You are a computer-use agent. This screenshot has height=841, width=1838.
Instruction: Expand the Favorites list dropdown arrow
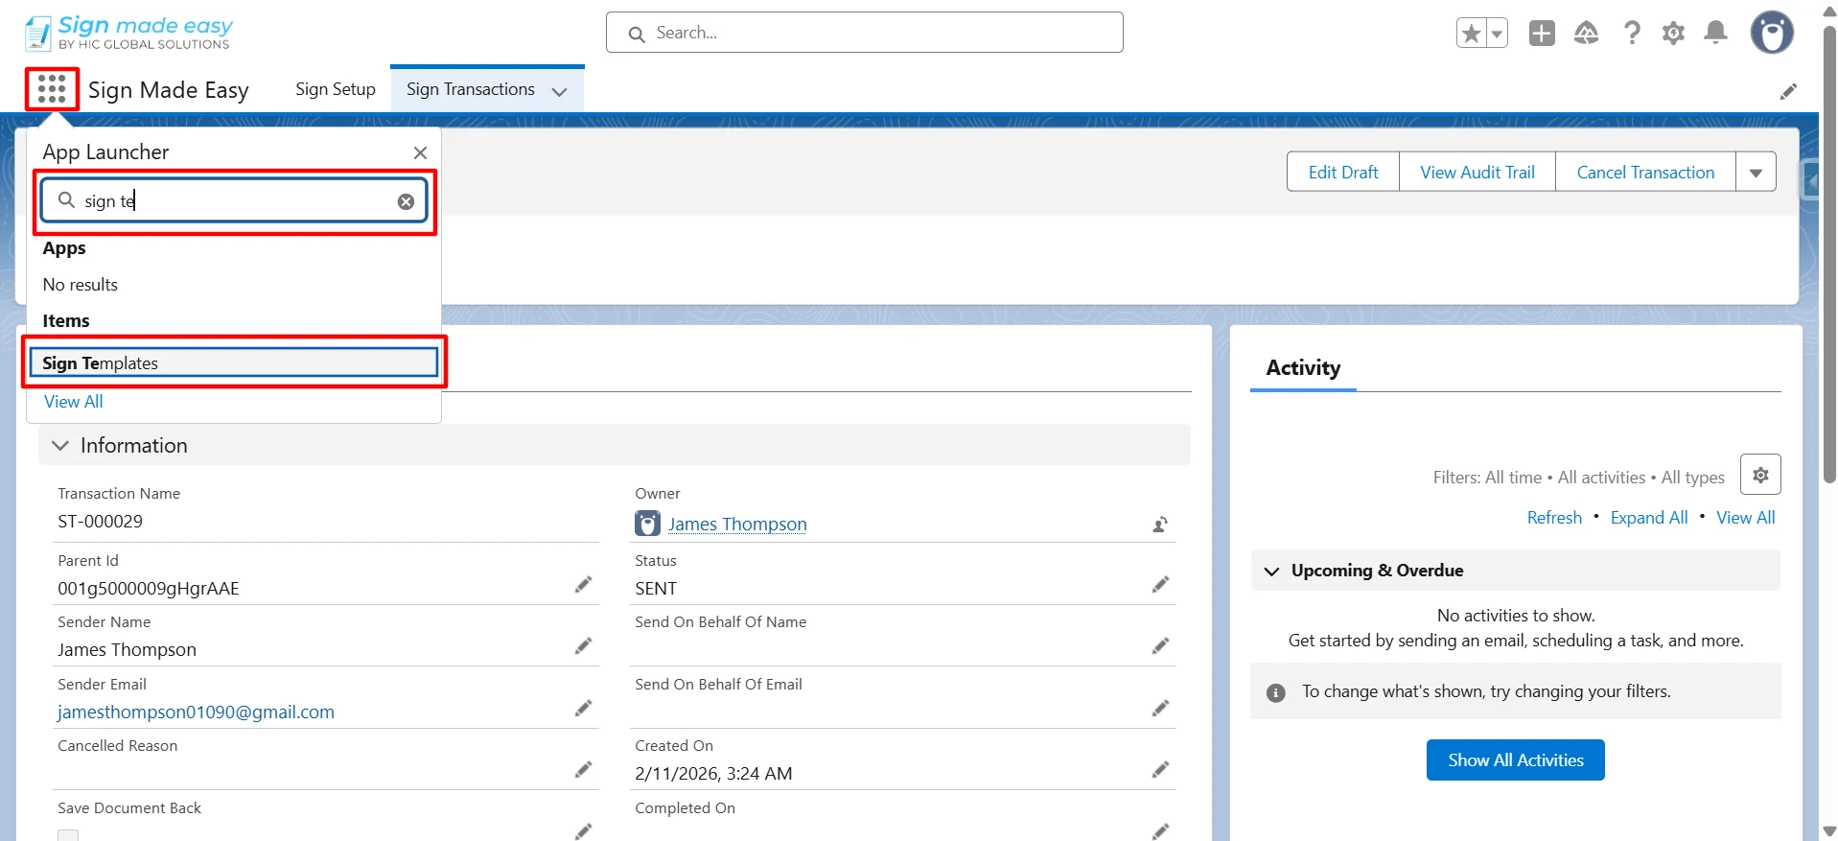click(1497, 34)
